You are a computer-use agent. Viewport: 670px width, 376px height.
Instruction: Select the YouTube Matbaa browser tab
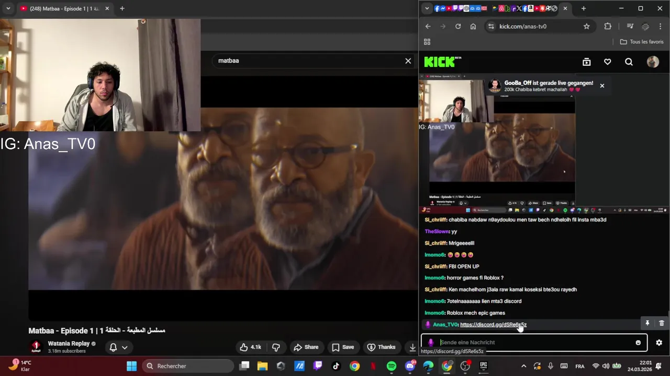point(64,8)
